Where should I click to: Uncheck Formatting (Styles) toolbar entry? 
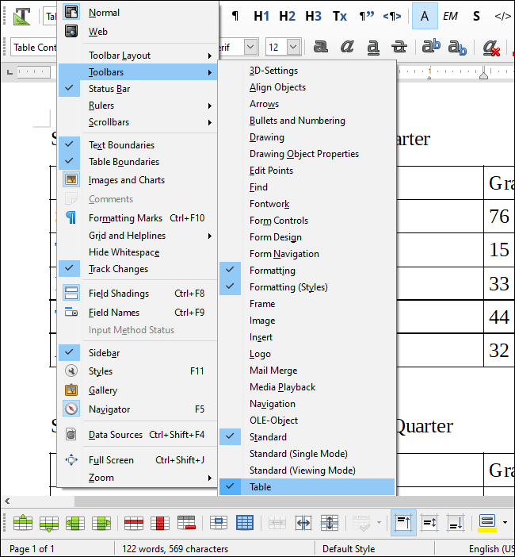307,287
